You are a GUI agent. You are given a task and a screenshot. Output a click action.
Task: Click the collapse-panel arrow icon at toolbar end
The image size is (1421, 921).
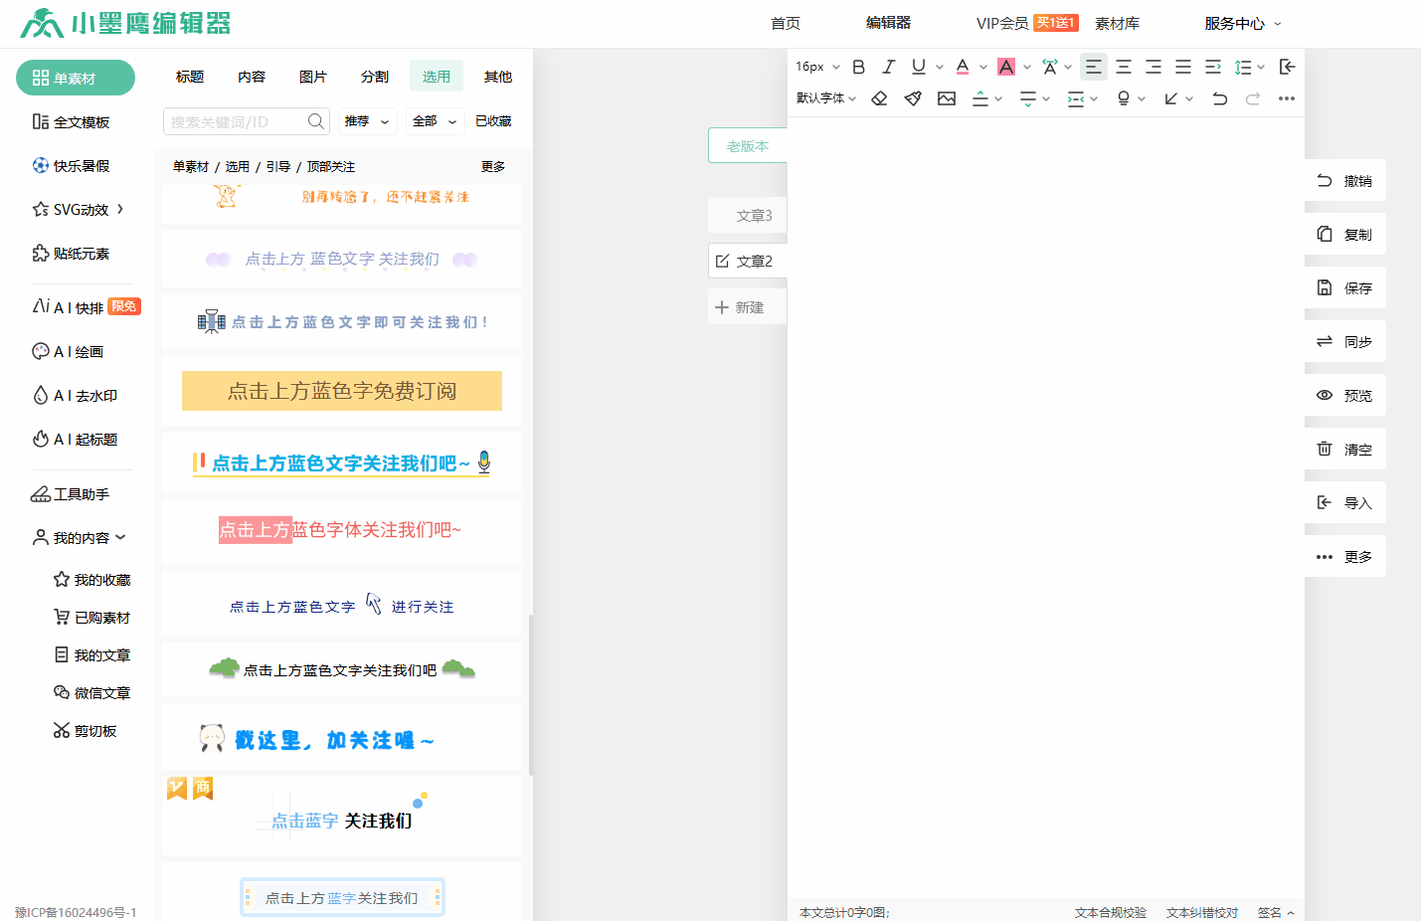[x=1287, y=67]
